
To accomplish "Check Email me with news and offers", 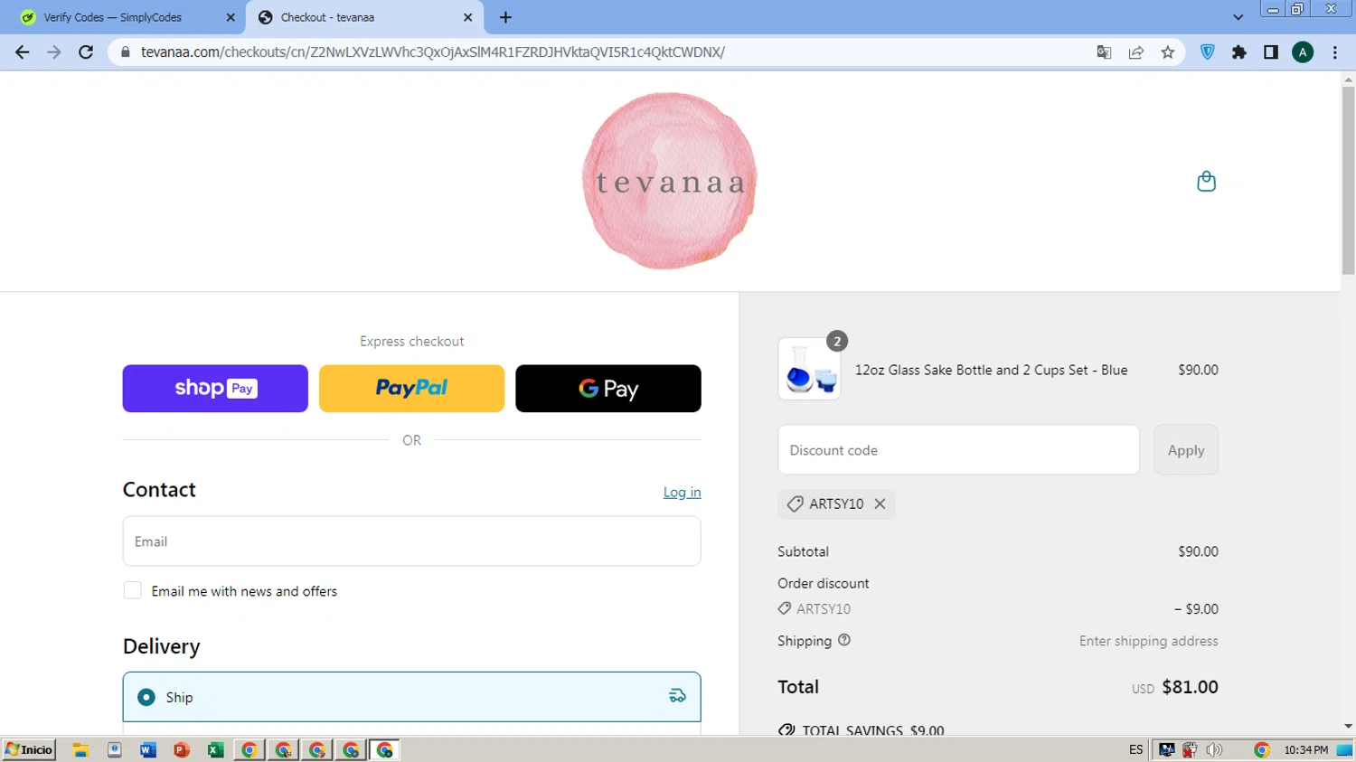I will pos(133,590).
